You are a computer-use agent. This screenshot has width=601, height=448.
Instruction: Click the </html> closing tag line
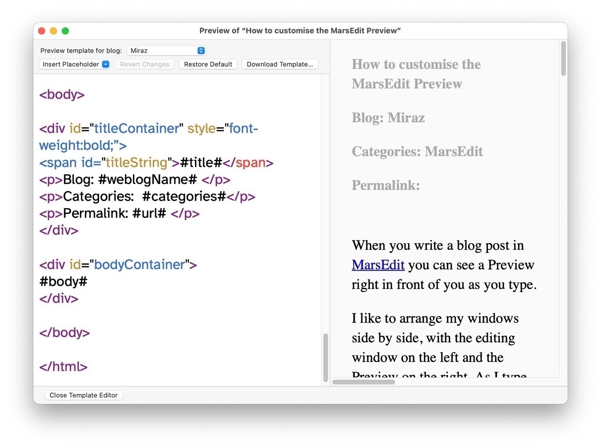pyautogui.click(x=63, y=366)
